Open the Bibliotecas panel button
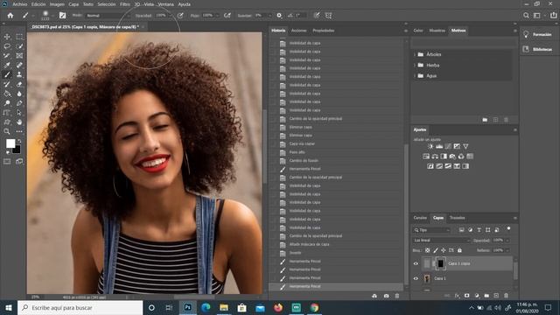560x315 pixels. tap(538, 49)
